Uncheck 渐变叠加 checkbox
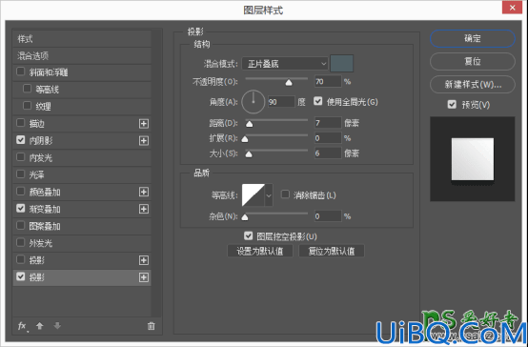The width and height of the screenshot is (528, 347). click(21, 208)
